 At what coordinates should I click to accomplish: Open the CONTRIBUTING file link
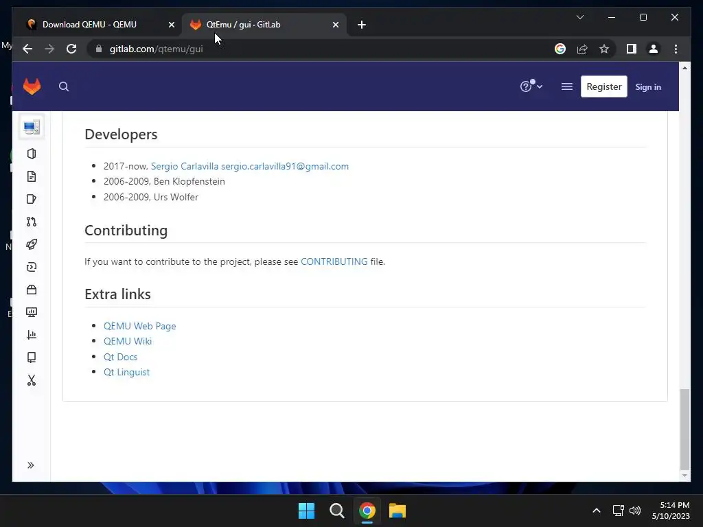pyautogui.click(x=334, y=261)
